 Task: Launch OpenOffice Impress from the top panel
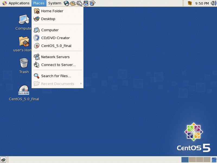[x=86, y=3]
